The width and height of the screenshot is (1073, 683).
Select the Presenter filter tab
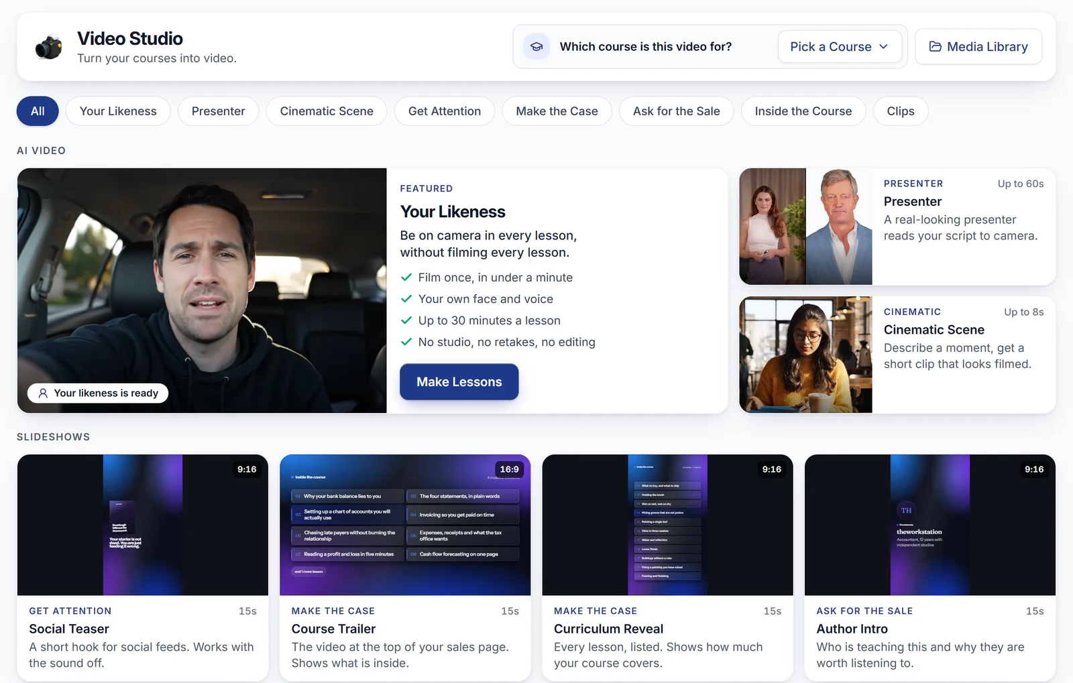tap(218, 111)
